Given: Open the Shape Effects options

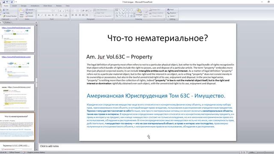Looking at the screenshot, I should [156, 16].
